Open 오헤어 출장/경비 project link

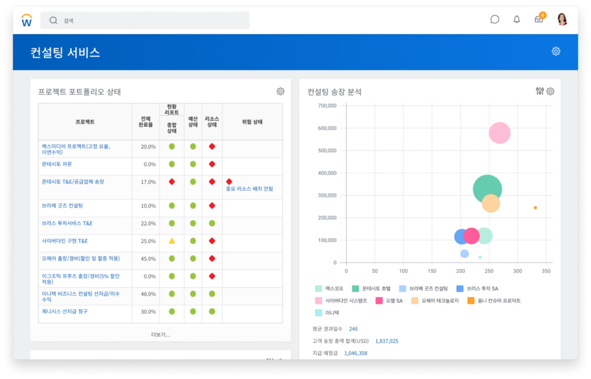click(x=81, y=259)
